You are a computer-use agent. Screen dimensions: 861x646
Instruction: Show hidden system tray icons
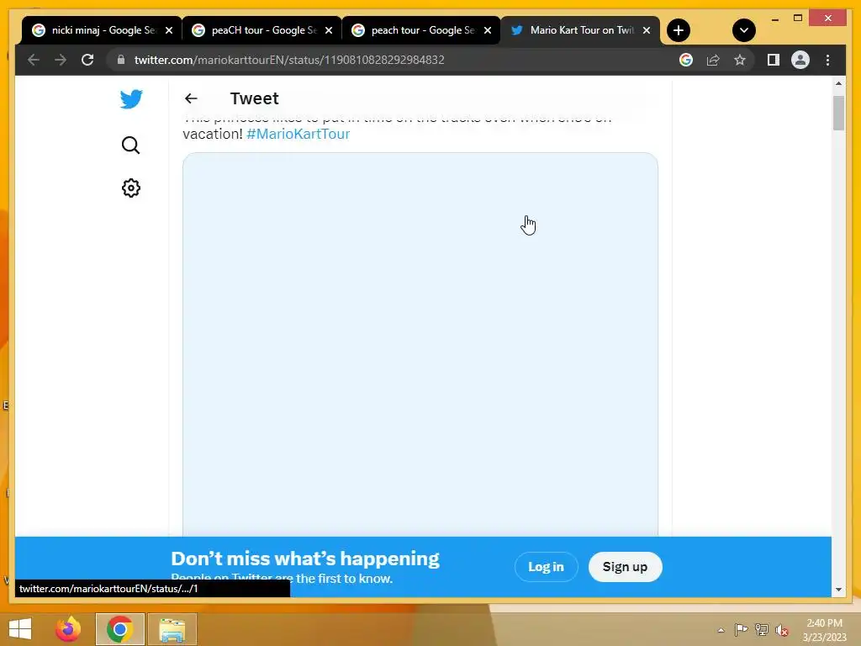point(721,630)
